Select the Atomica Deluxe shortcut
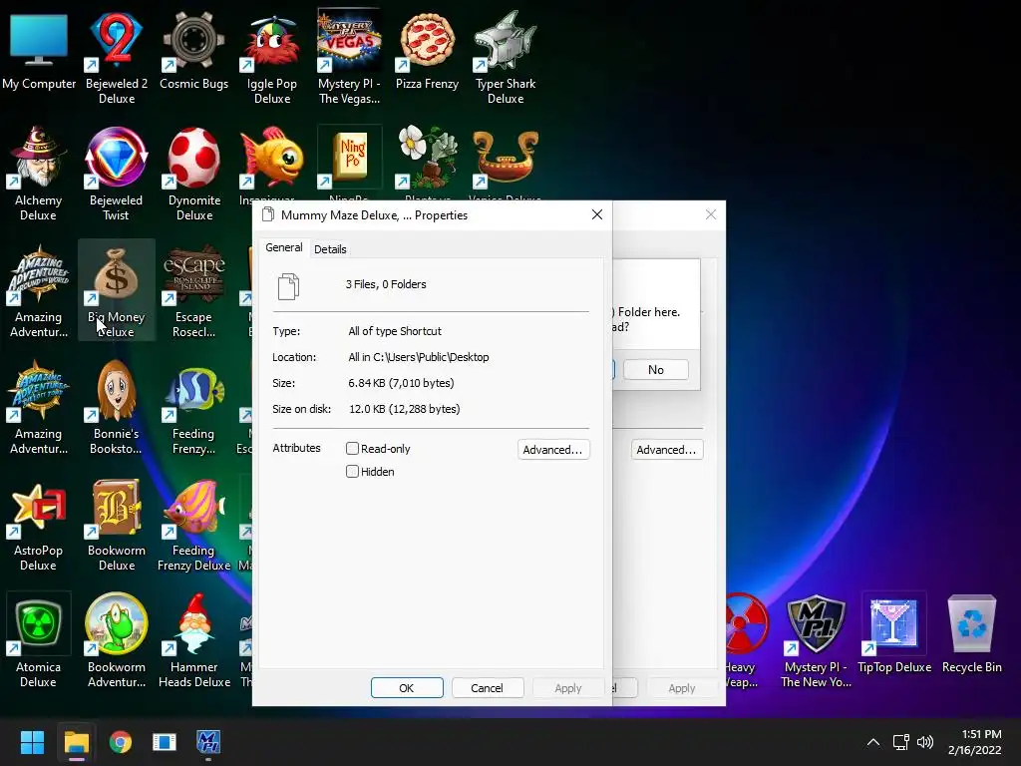Image resolution: width=1021 pixels, height=766 pixels. coord(39,641)
